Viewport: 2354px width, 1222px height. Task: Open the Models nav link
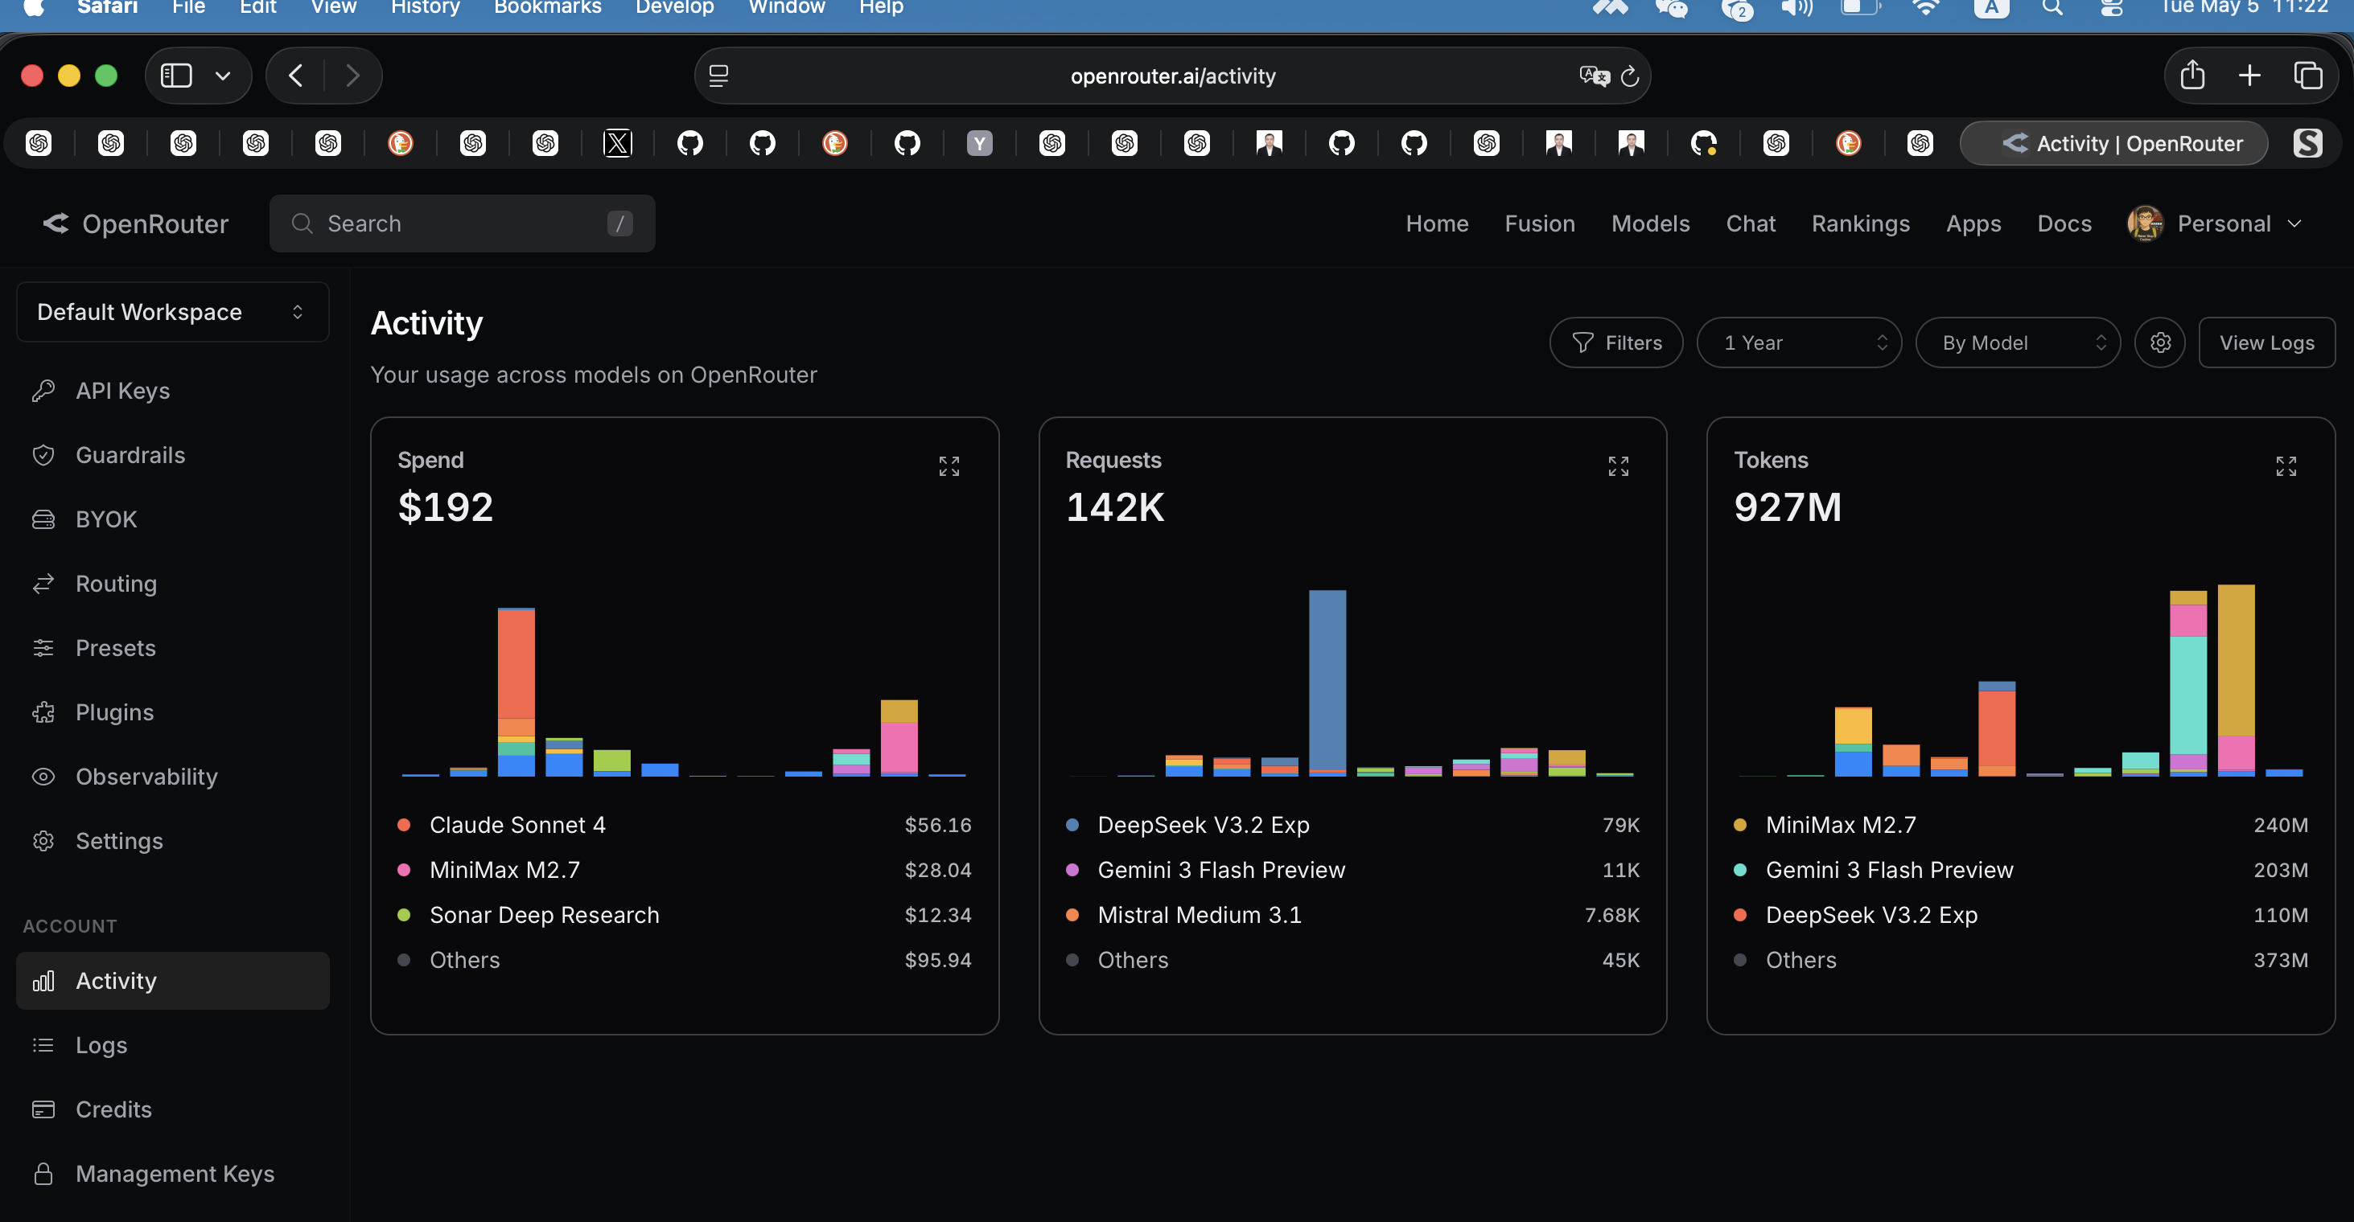(x=1650, y=223)
